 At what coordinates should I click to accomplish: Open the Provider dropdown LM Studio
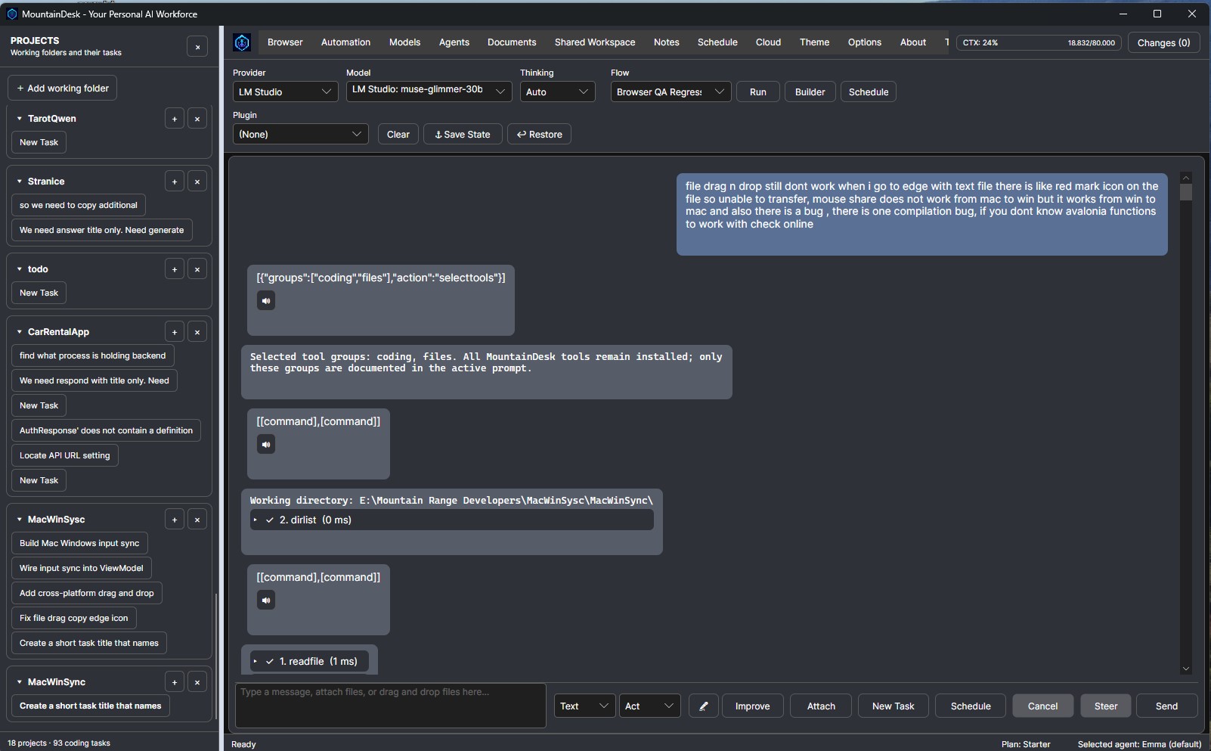[x=285, y=92]
